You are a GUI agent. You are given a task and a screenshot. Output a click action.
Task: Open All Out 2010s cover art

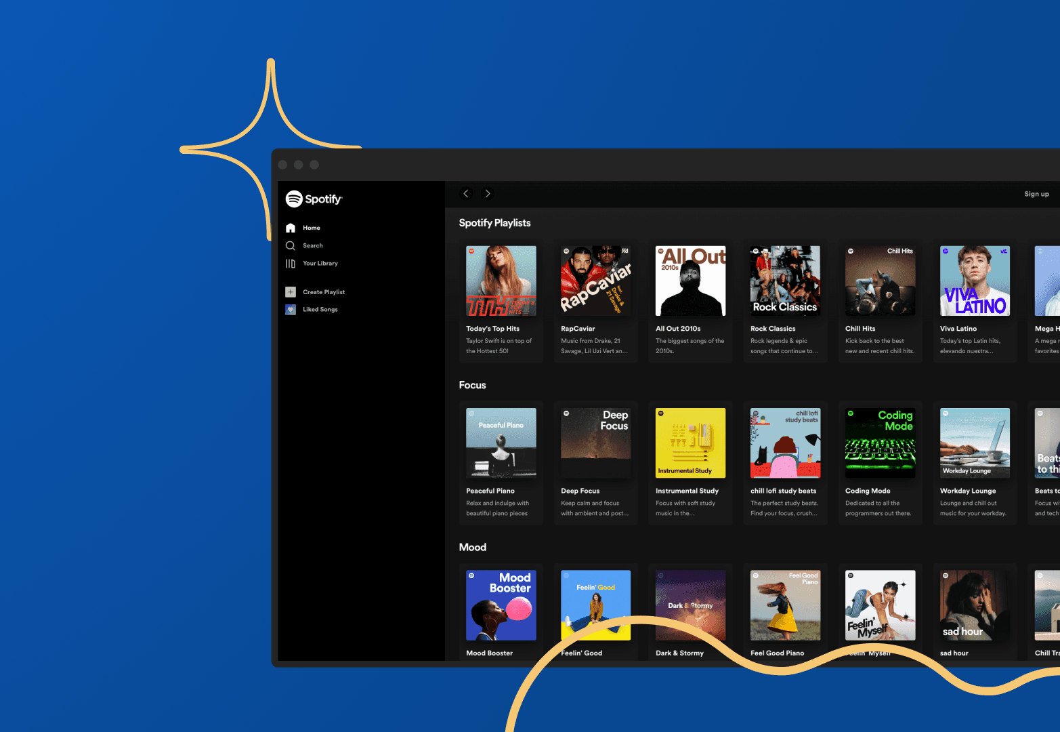tap(691, 281)
